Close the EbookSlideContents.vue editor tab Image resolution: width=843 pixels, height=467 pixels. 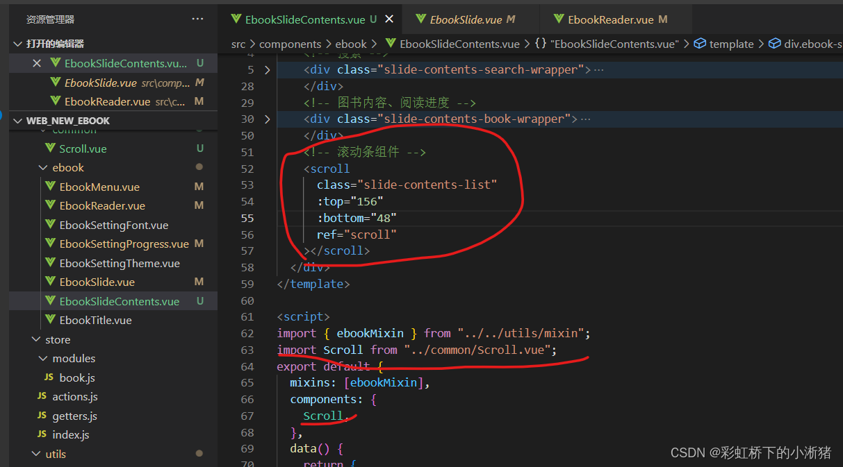pos(389,19)
